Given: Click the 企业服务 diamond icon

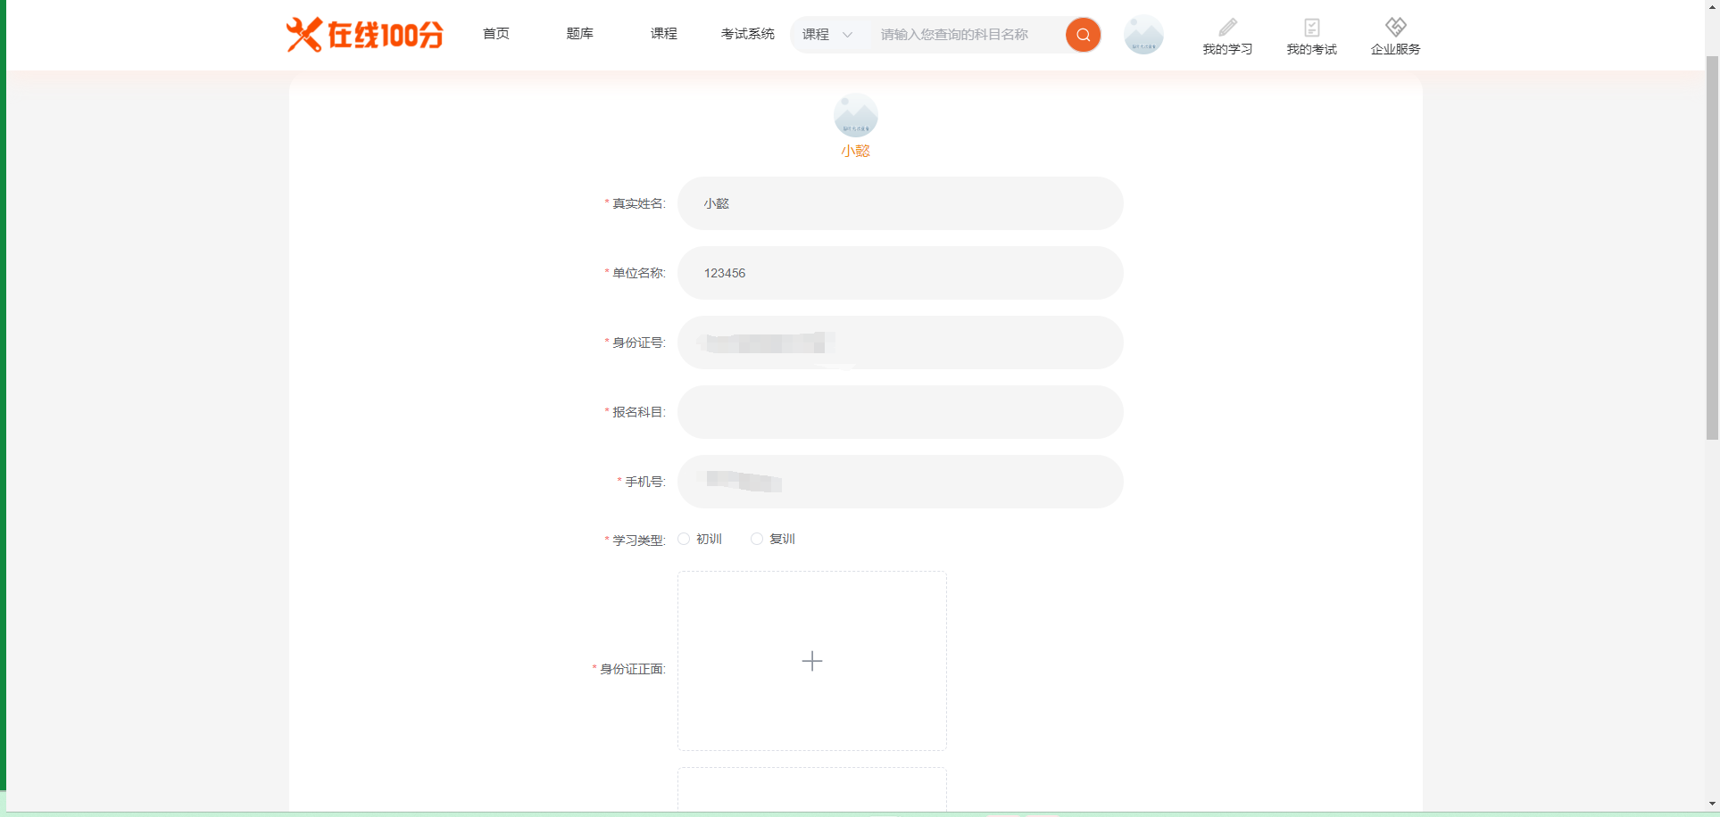Looking at the screenshot, I should 1396,27.
